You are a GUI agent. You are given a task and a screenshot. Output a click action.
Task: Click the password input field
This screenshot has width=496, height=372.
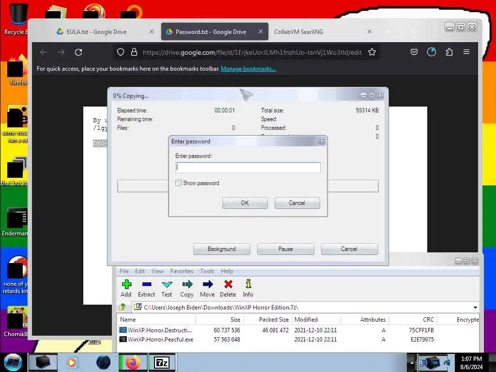248,167
